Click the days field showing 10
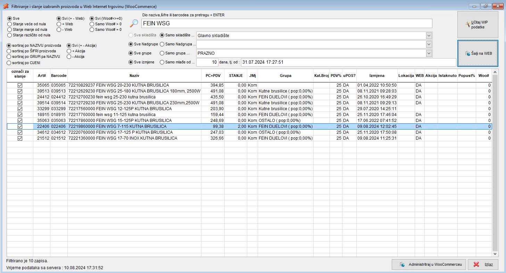506x273 pixels. coord(207,62)
